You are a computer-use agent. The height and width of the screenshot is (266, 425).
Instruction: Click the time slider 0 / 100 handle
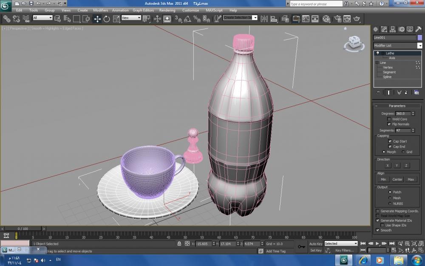point(23,229)
